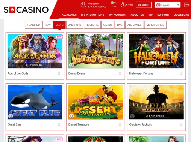Toggle favorite star for Age of the Gods
Viewport: 191px width, 142px height.
(59, 73)
